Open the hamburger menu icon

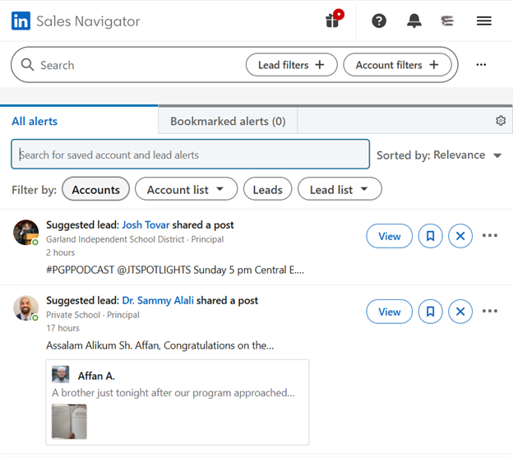pos(484,21)
